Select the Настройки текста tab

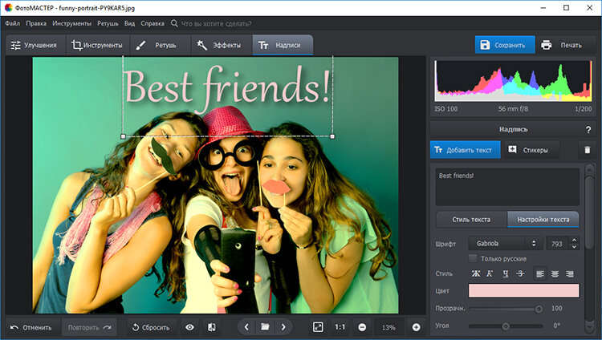tap(543, 220)
